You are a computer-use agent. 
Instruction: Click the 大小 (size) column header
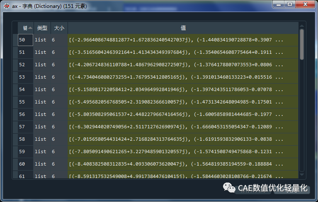[x=59, y=28]
